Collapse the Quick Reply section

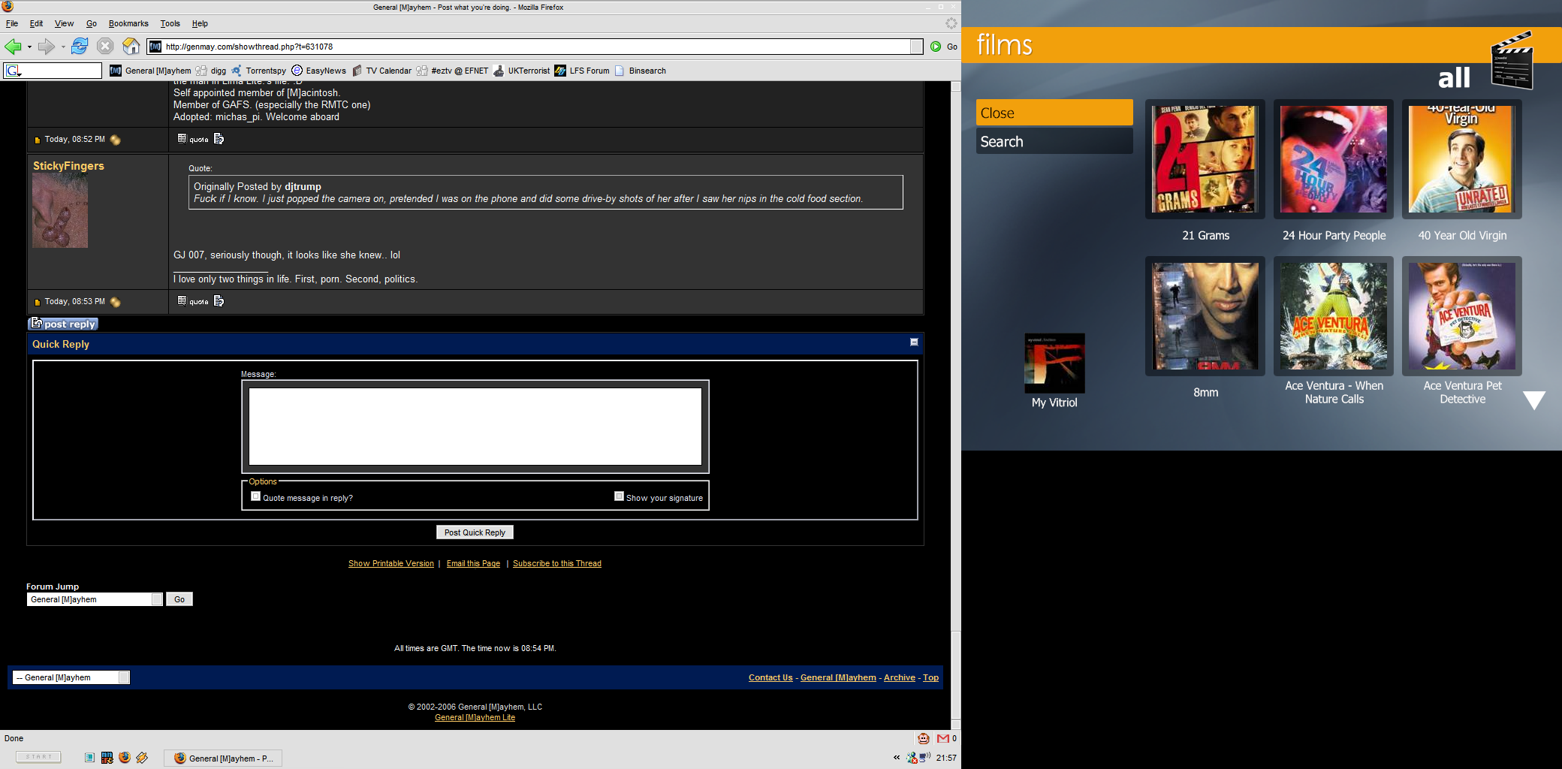tap(914, 342)
